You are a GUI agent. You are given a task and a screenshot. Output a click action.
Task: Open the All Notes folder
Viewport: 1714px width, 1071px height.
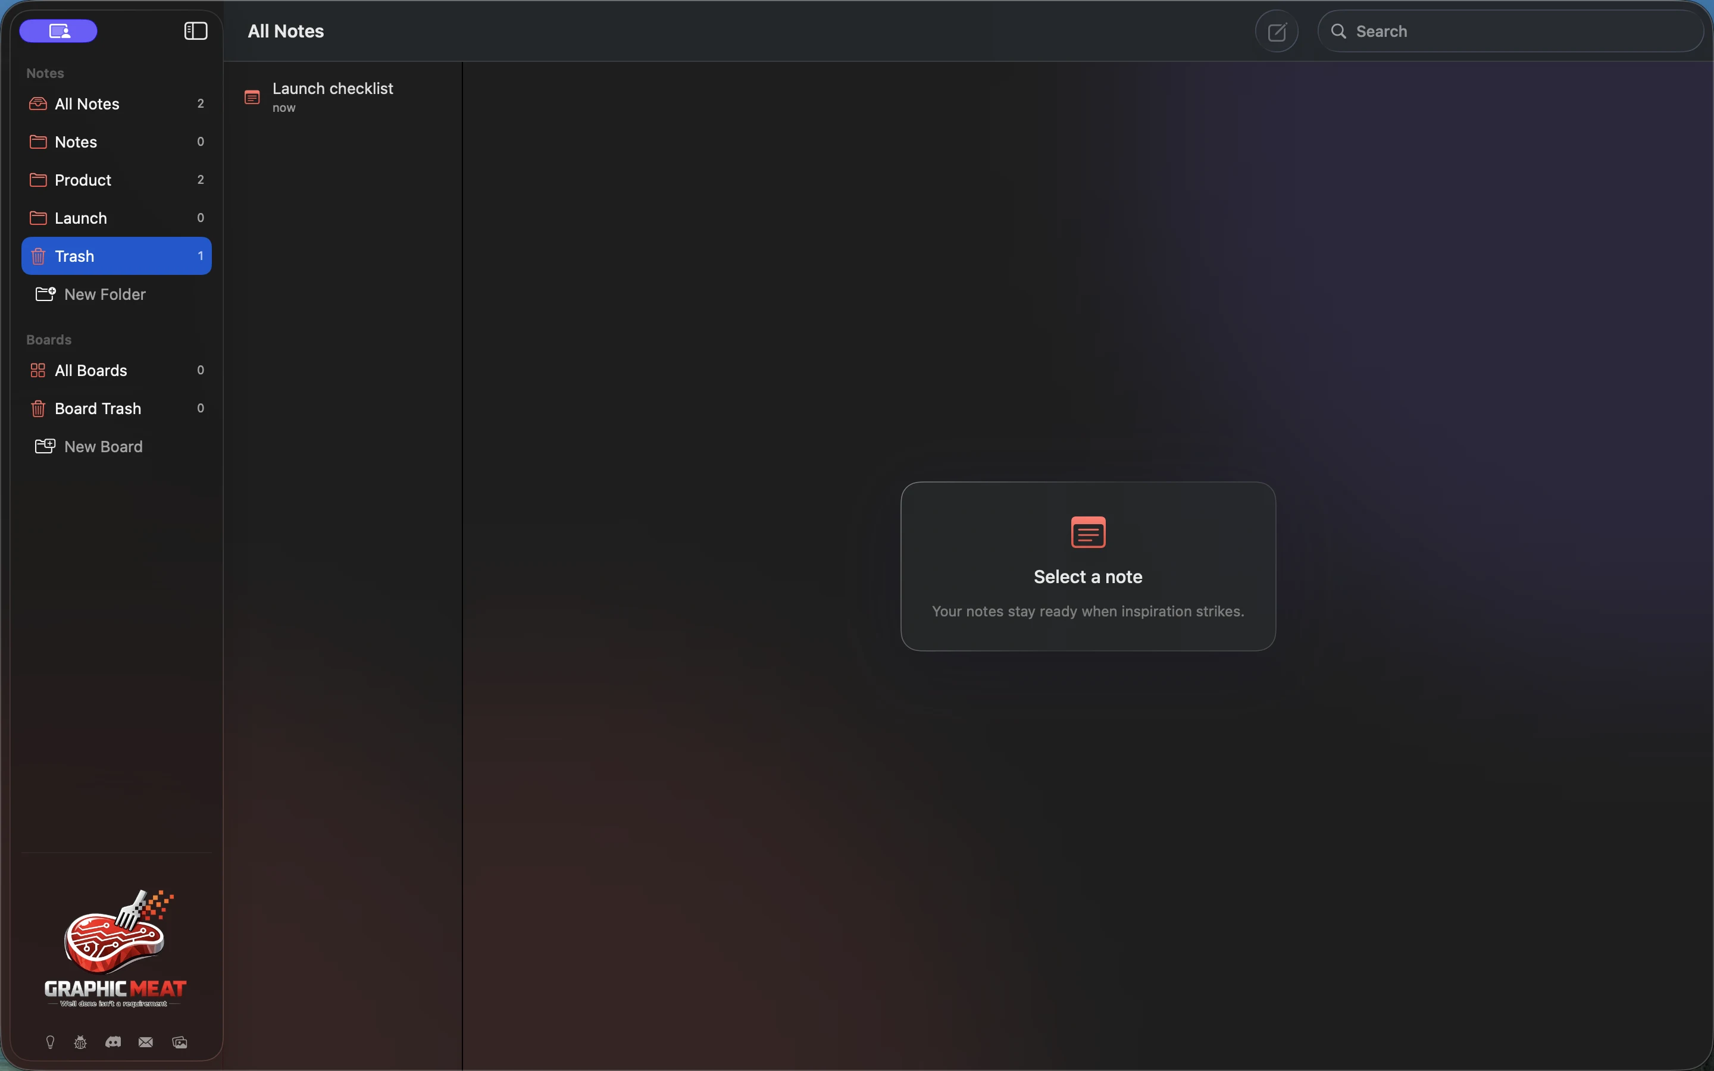116,104
